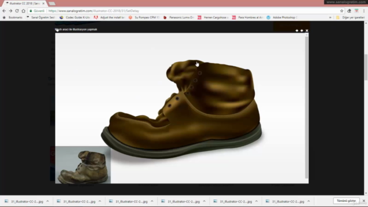Viewport: 368px width, 207px height.
Task: Click the page scrollbar down arrow
Action: 366,193
